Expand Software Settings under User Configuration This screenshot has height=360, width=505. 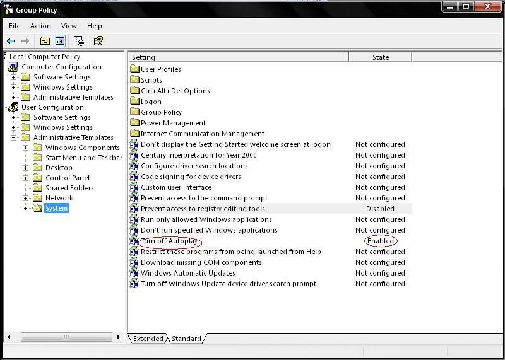click(13, 117)
